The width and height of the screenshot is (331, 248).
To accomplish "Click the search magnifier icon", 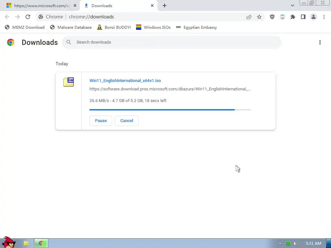I will point(69,42).
